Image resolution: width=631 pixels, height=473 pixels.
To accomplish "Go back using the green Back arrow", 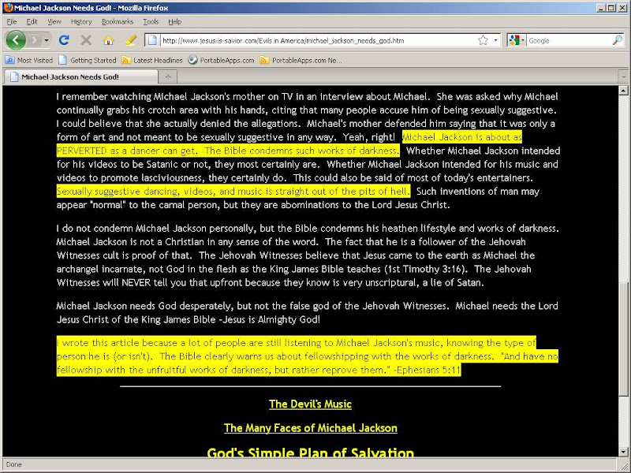I will [x=16, y=40].
